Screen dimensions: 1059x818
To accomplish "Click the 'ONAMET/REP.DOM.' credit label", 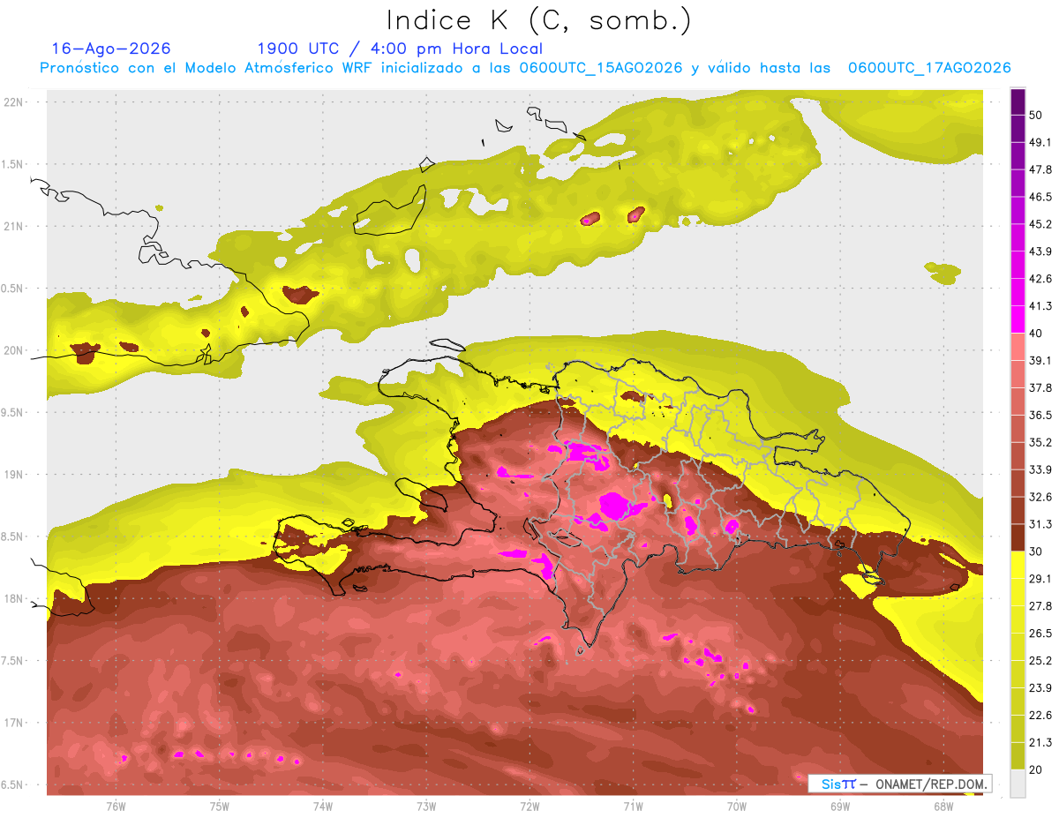I will tap(930, 784).
